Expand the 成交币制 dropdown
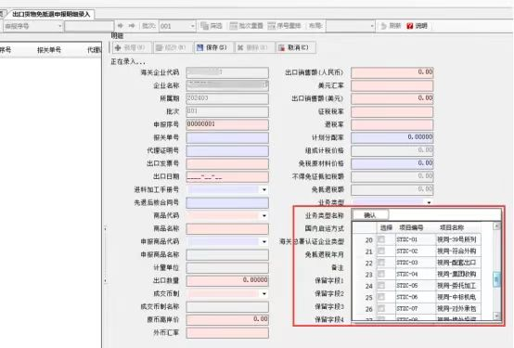 (264, 294)
